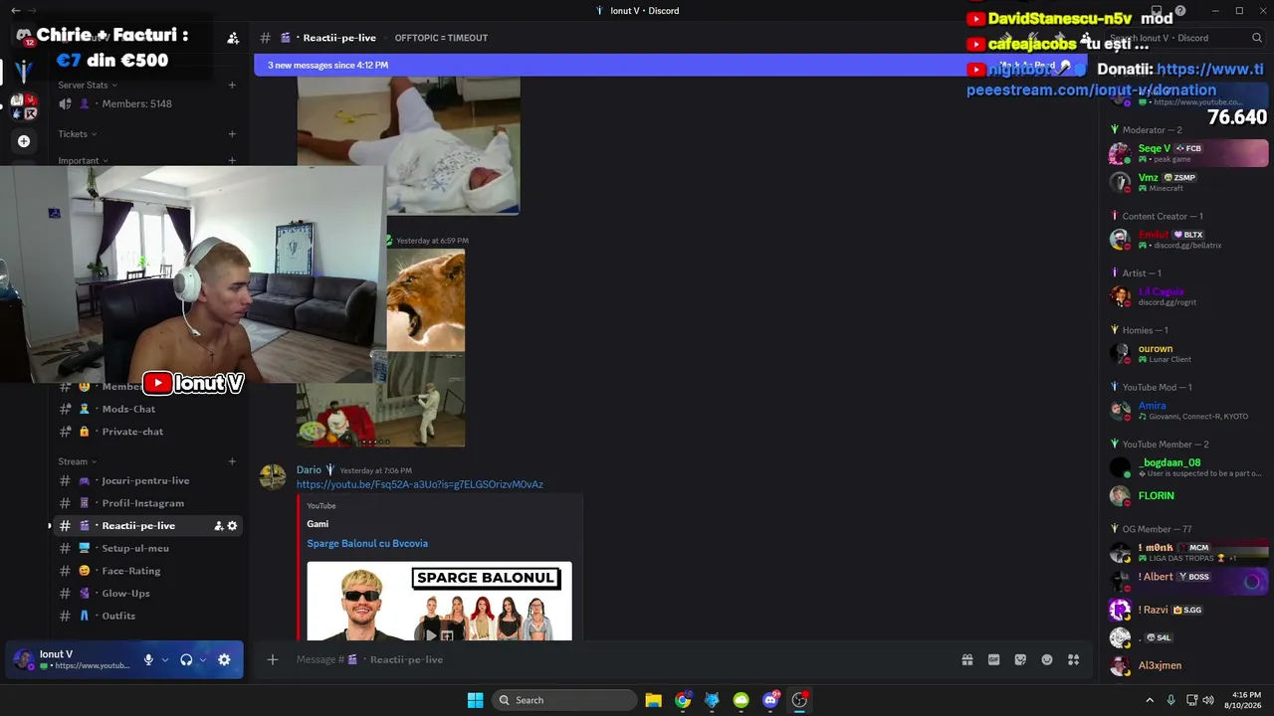Open the Glow-Ups channel
The height and width of the screenshot is (716, 1274).
point(148,594)
